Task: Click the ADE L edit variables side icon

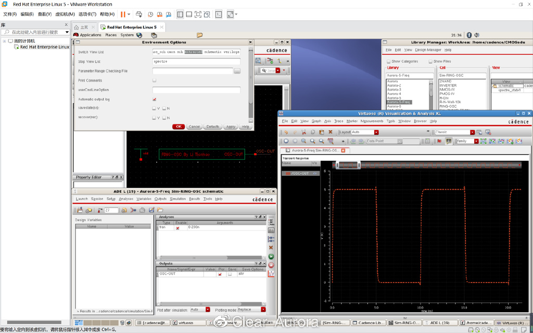Action: tap(271, 230)
